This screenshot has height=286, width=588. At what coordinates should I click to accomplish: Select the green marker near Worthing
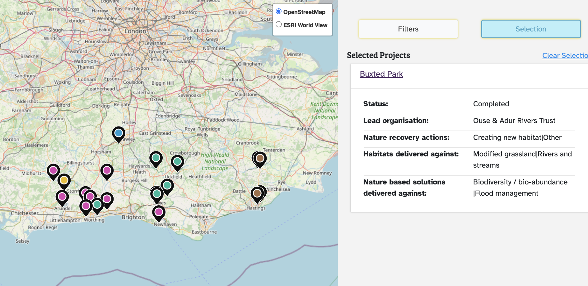pos(97,205)
